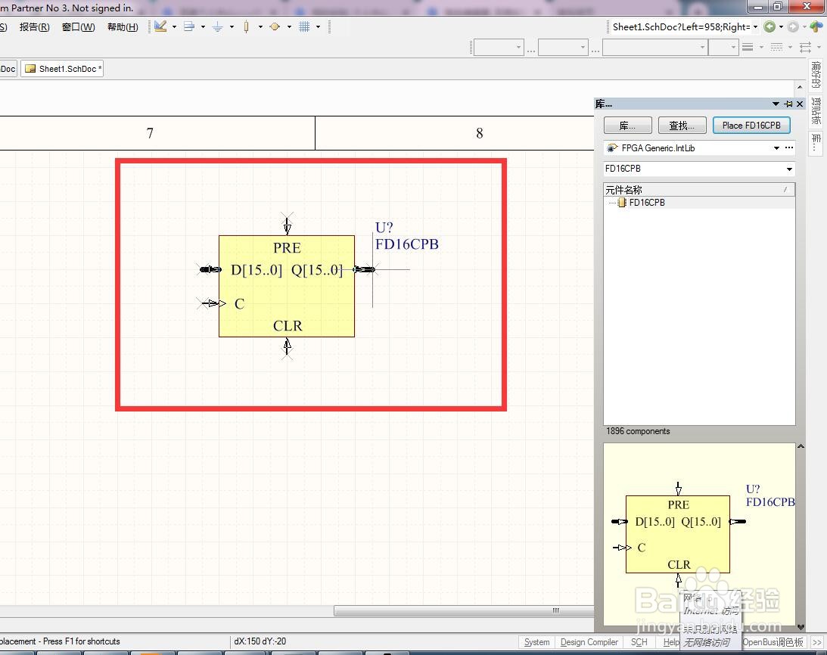This screenshot has width=827, height=655.
Task: Click Sheet1.SchDoc tab icon
Action: click(30, 69)
